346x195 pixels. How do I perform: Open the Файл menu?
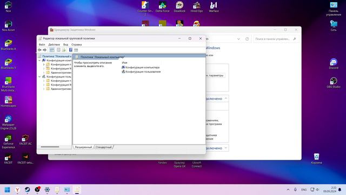[x=42, y=44]
